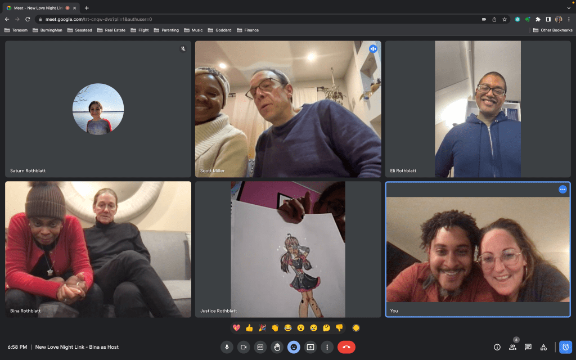Open the Present now screen share option
The image size is (576, 360).
(x=310, y=347)
